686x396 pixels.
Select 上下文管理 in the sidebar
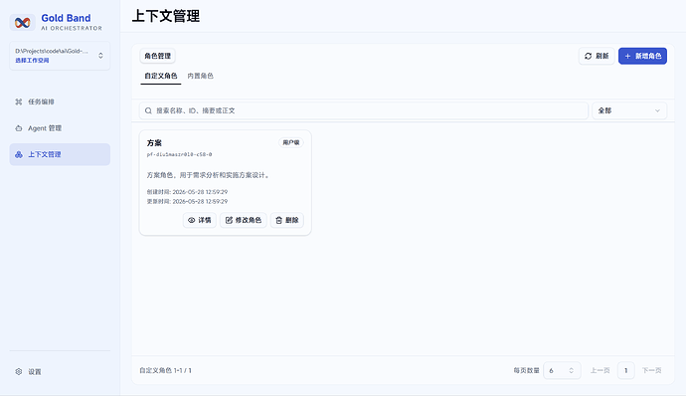pos(60,154)
